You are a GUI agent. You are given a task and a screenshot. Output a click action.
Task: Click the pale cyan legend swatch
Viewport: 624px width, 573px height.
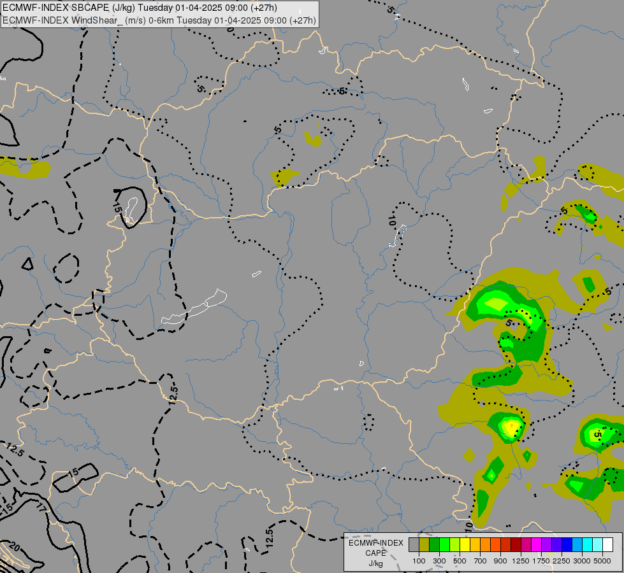click(x=597, y=545)
